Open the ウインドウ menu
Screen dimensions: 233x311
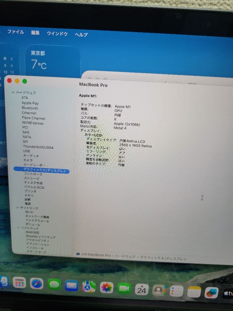click(57, 34)
